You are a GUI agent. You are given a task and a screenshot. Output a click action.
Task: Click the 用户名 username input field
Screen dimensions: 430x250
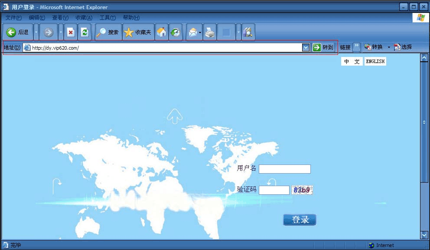coord(284,169)
